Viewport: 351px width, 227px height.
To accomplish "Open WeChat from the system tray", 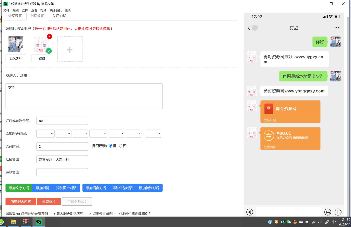I will click(x=289, y=222).
